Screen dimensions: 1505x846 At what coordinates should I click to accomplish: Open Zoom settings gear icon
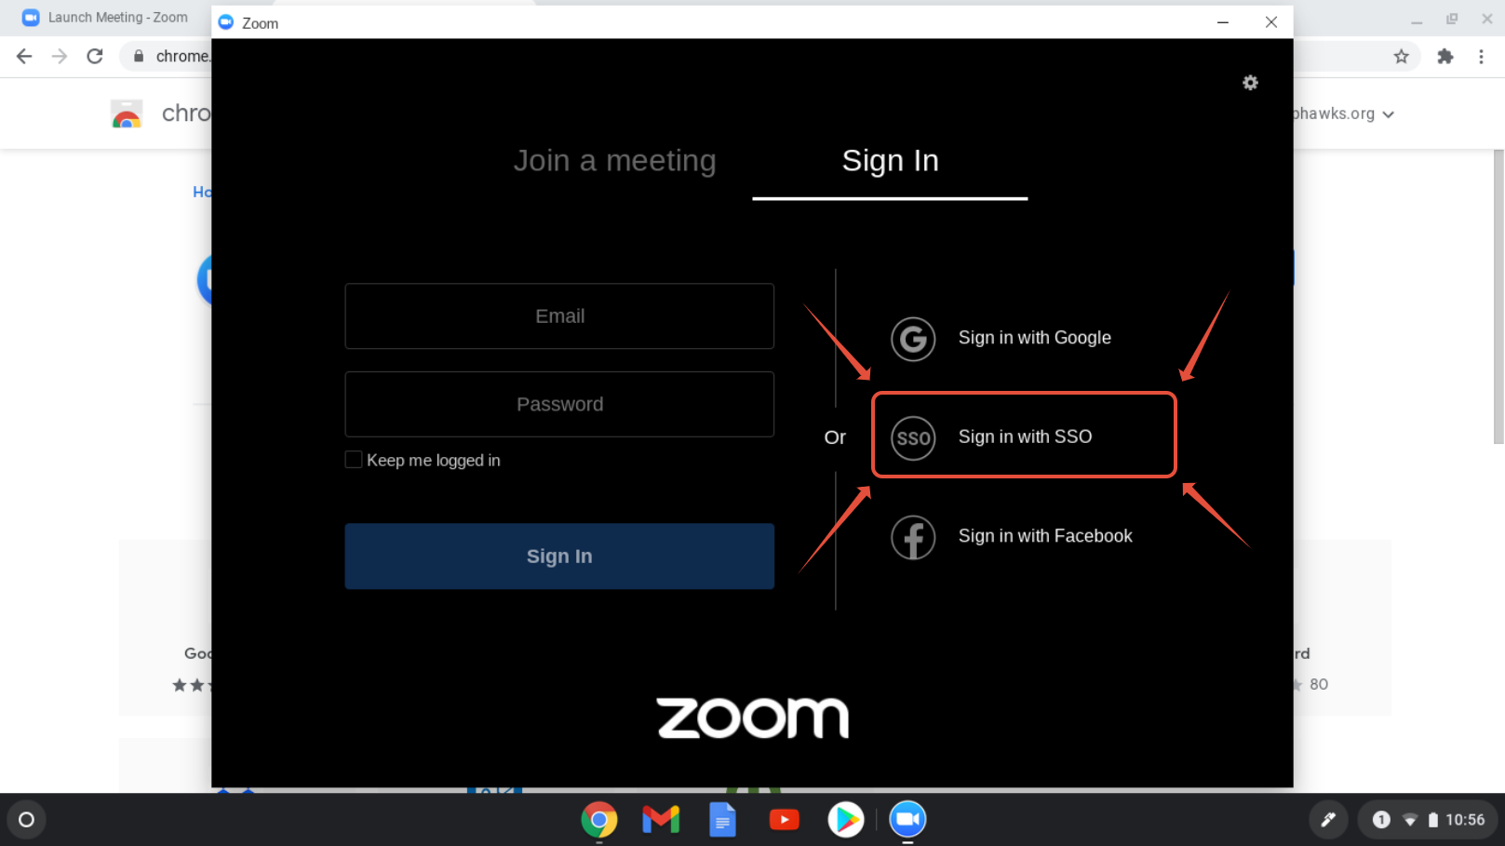point(1250,83)
